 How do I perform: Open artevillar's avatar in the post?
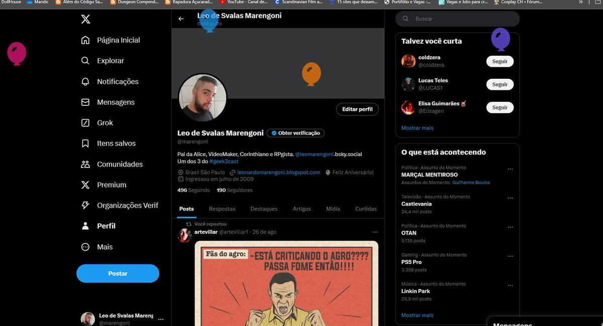point(184,235)
